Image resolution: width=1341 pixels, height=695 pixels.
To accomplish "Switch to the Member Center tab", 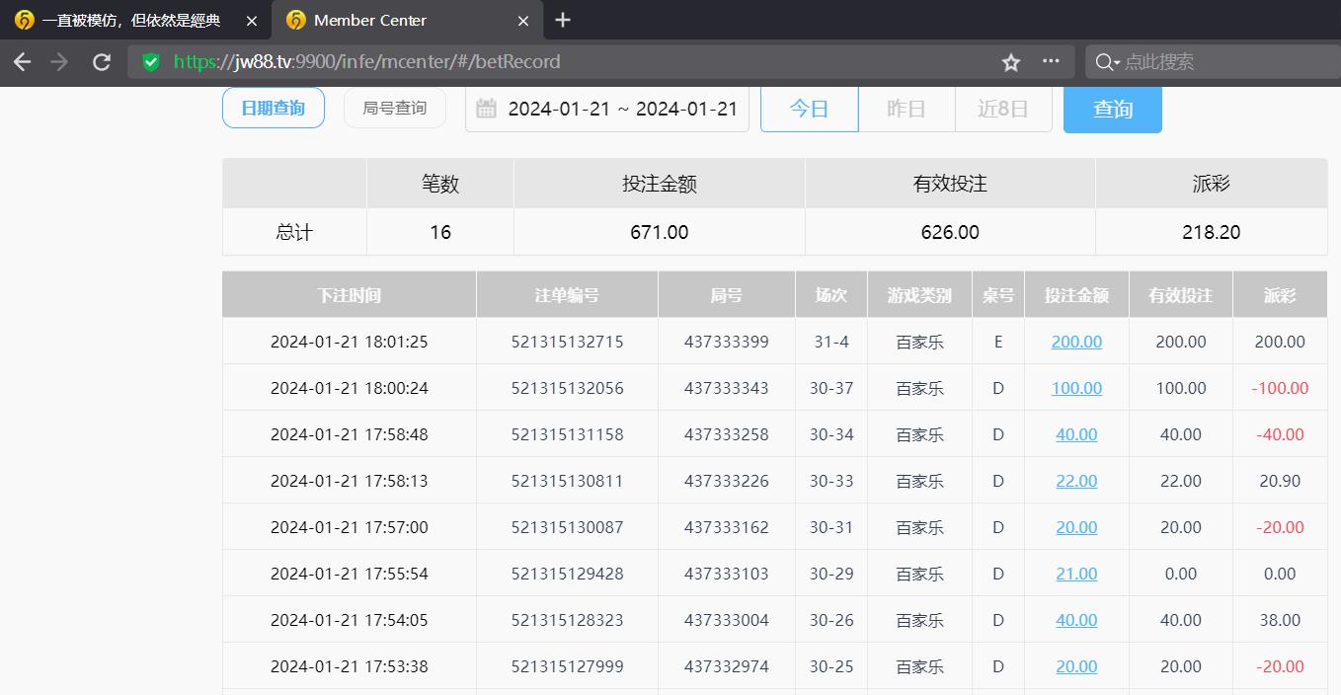I will pos(370,20).
